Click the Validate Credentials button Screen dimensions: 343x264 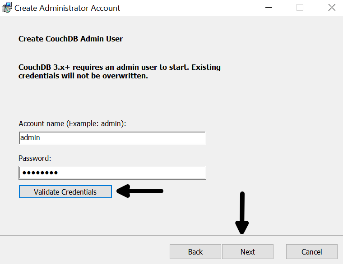(x=65, y=192)
